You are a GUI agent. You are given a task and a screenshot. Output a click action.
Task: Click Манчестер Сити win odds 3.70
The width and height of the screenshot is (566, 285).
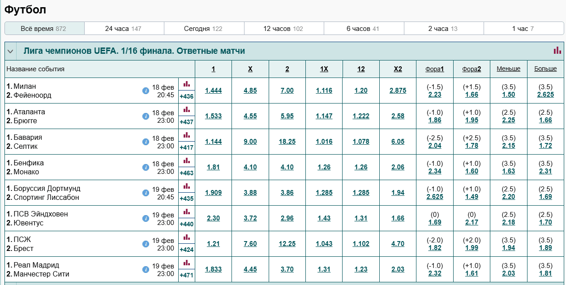pos(287,269)
